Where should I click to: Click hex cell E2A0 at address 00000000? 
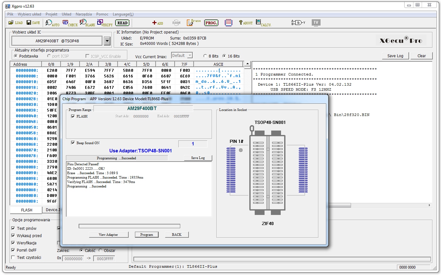[52, 70]
